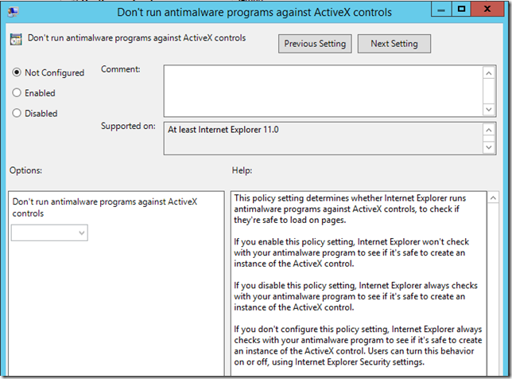
Task: Click help paragraph starting 'If you disable'
Action: coord(355,296)
